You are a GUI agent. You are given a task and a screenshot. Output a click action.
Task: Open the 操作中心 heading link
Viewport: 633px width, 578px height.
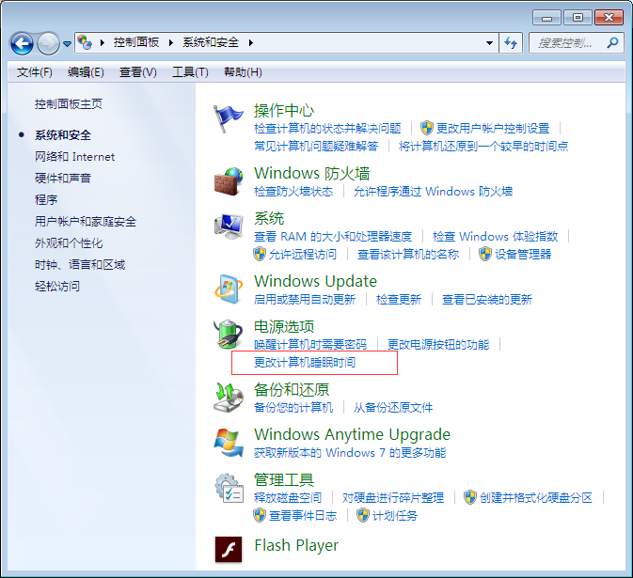[x=284, y=110]
